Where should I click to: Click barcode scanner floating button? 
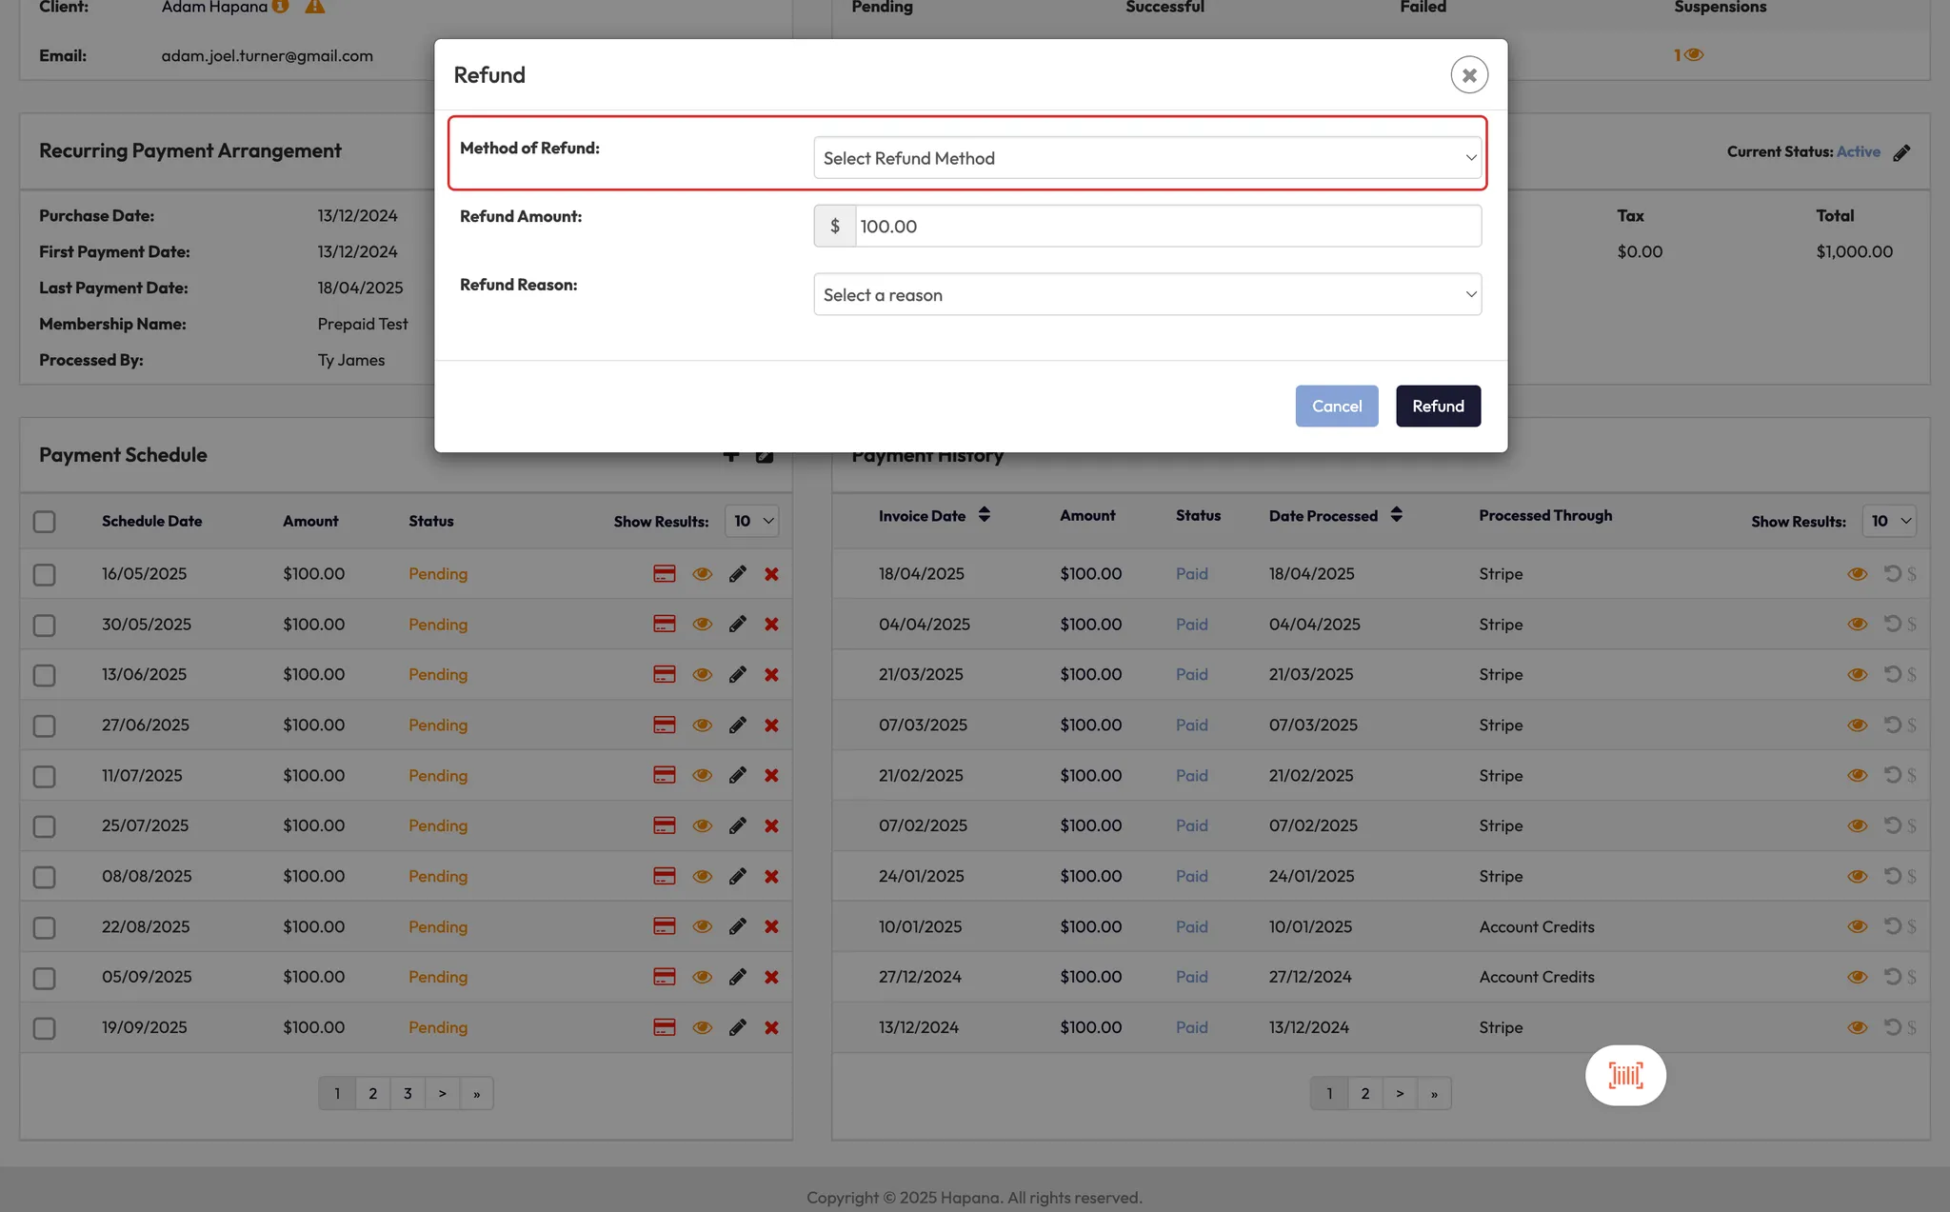tap(1625, 1076)
